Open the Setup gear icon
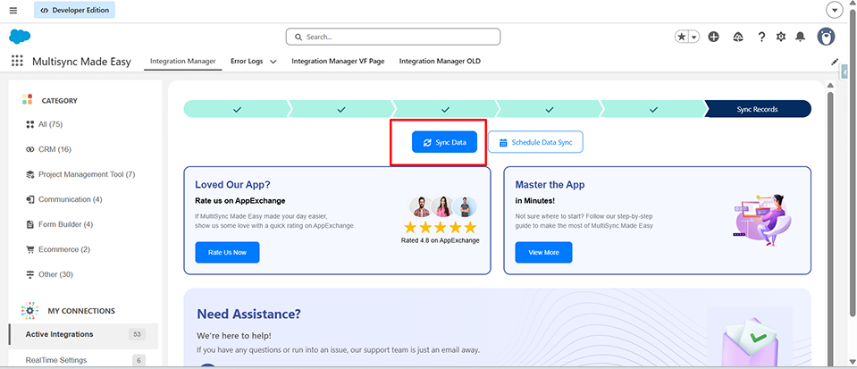The image size is (857, 369). pyautogui.click(x=781, y=37)
